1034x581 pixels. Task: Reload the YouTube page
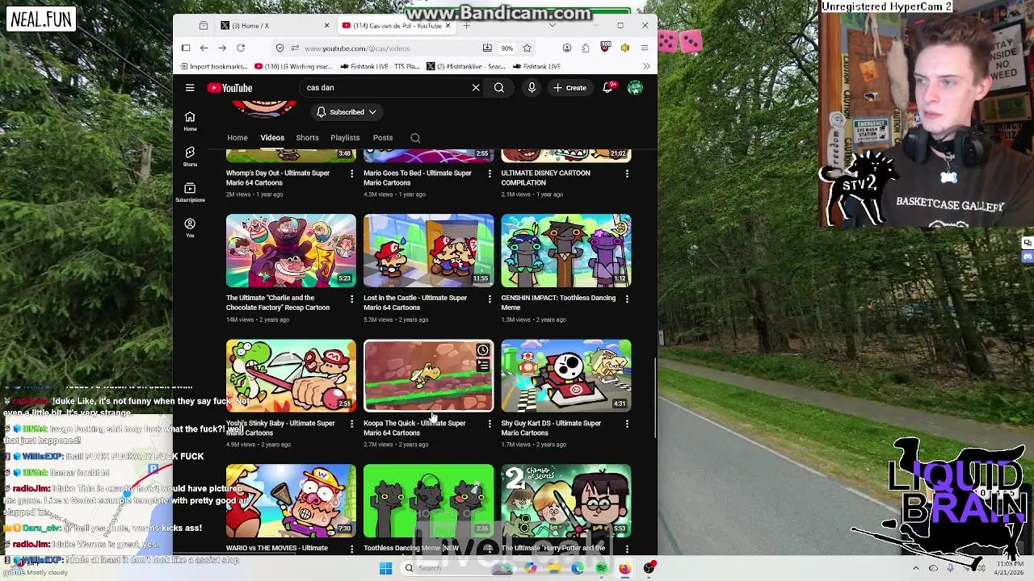[x=240, y=48]
